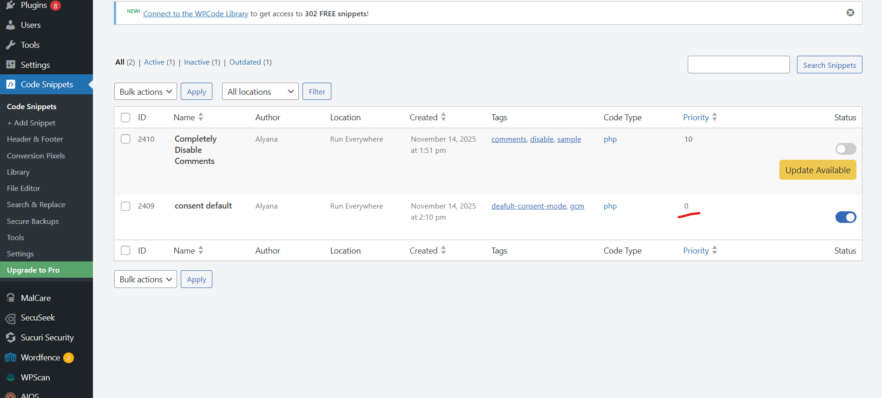The height and width of the screenshot is (398, 882).
Task: Click the Tools wrench icon
Action: [x=10, y=45]
